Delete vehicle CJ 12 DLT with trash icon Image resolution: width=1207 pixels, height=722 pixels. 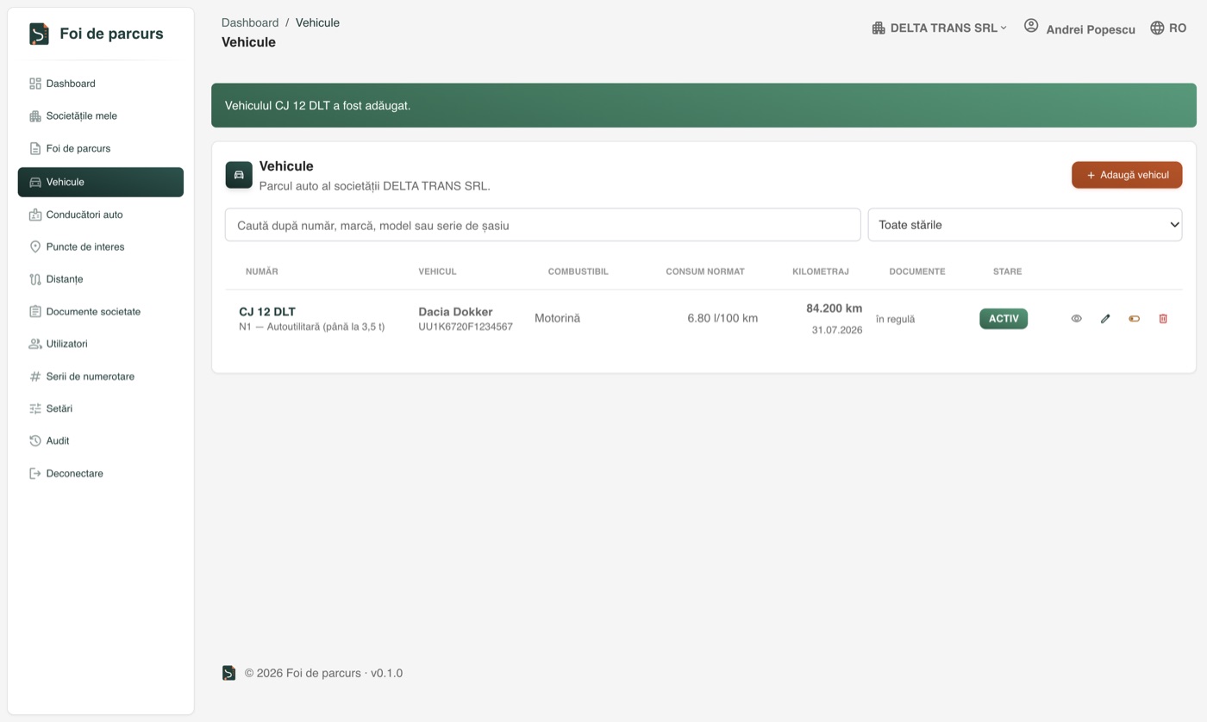1163,319
